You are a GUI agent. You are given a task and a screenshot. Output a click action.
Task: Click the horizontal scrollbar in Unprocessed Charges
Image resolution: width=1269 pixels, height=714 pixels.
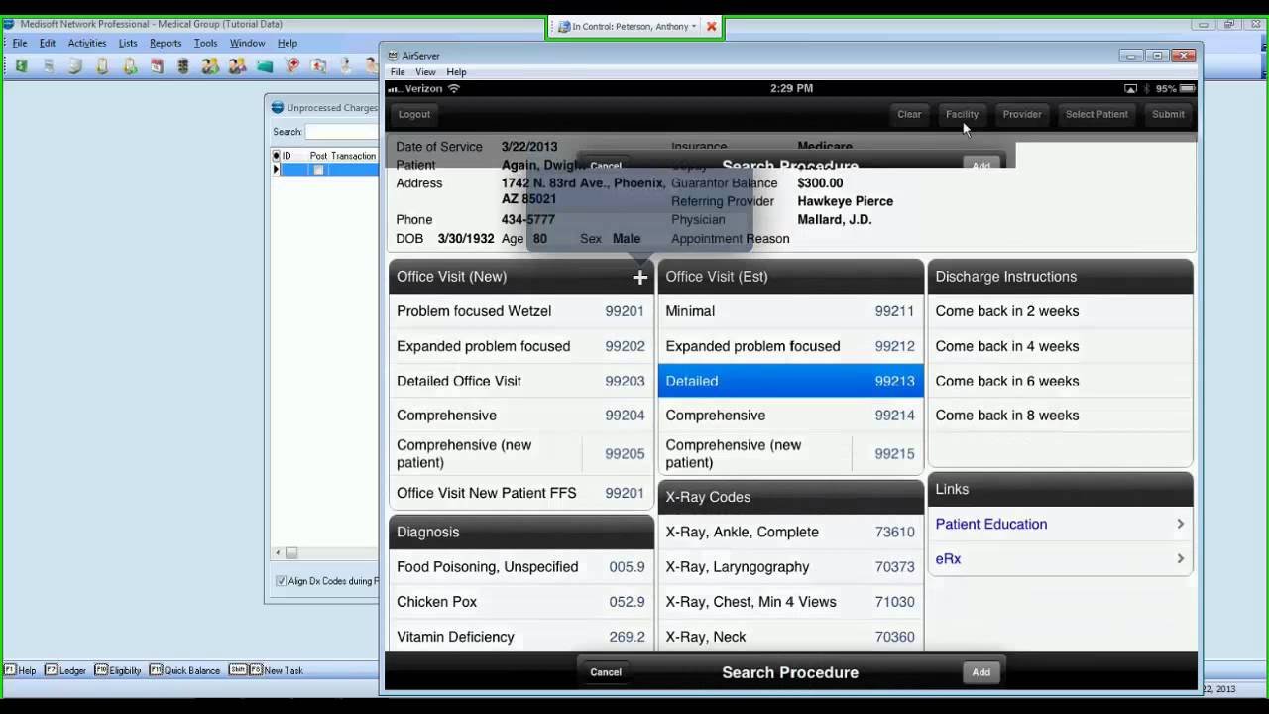click(326, 553)
